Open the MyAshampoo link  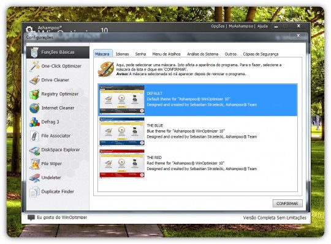pos(241,26)
